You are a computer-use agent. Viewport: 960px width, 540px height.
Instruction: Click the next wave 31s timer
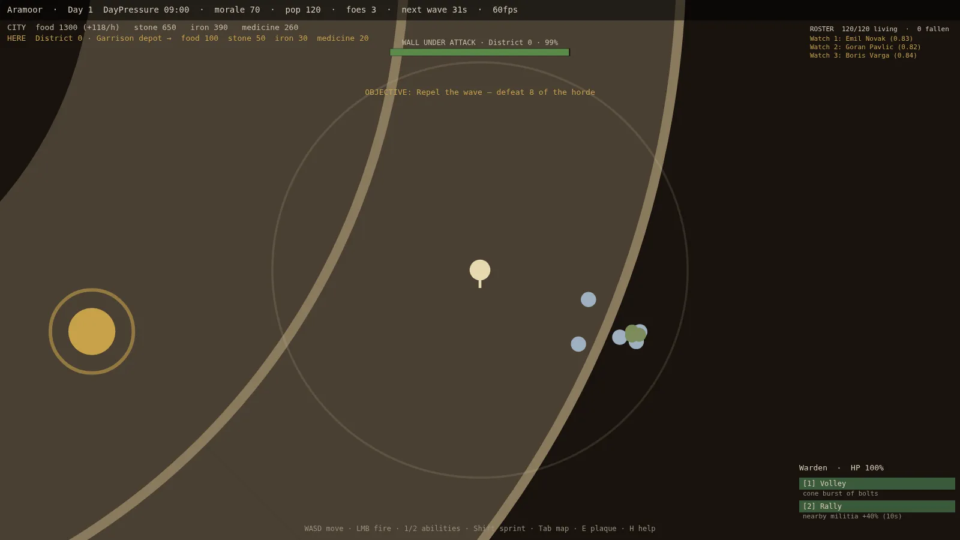coord(434,10)
